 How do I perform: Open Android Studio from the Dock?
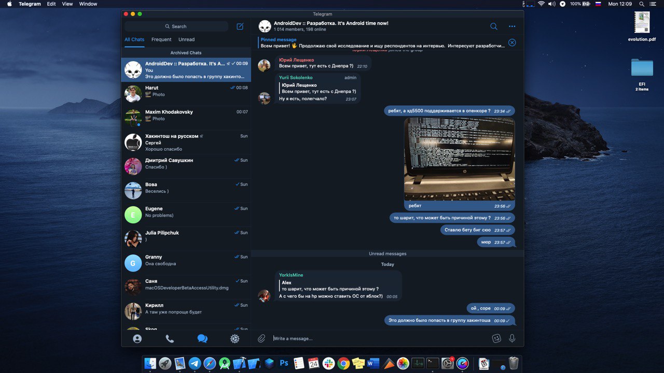tap(225, 364)
